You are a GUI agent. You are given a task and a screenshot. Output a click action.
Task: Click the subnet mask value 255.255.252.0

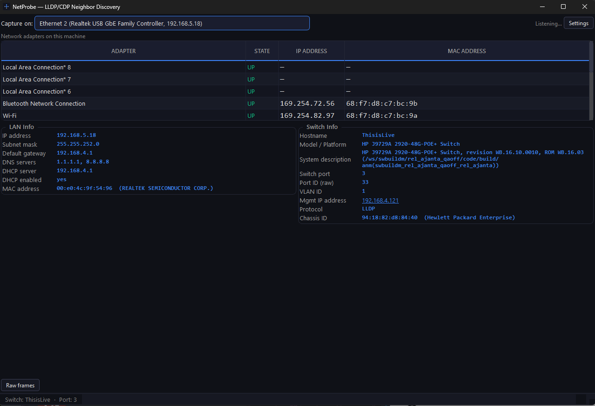(x=78, y=144)
